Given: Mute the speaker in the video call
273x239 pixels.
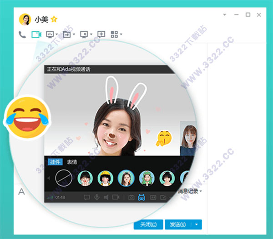Looking at the screenshot, I should click(x=106, y=198).
